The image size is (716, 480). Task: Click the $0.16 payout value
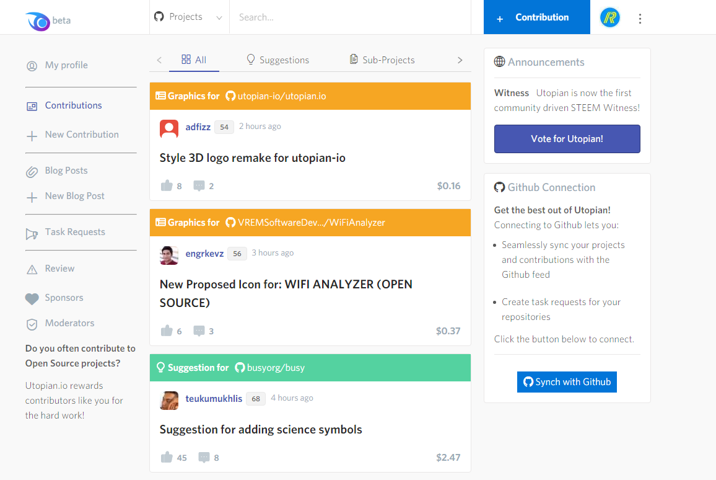[x=448, y=185]
